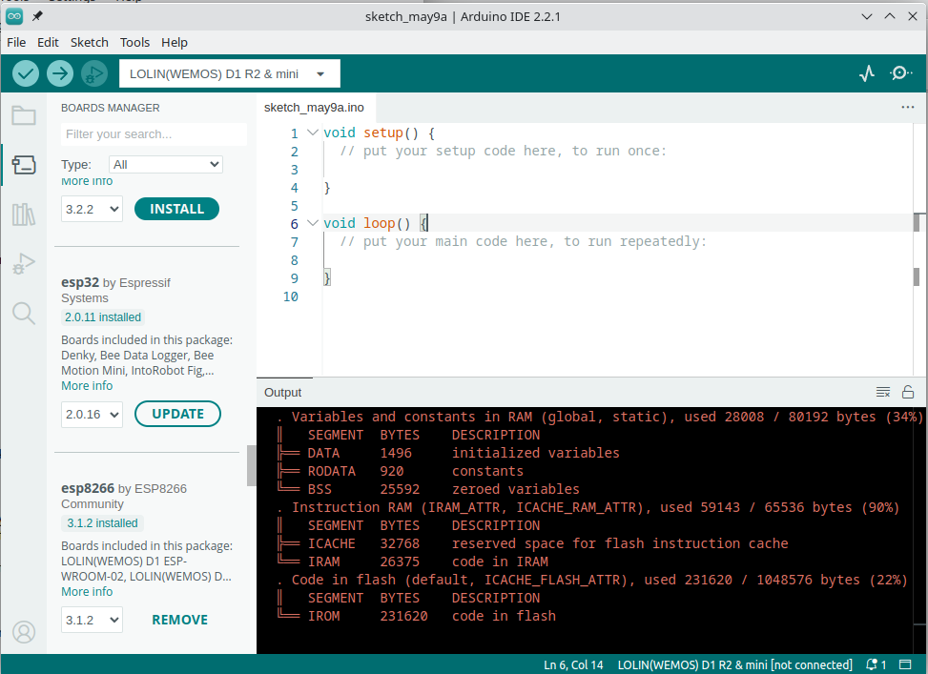Click REMOVE for esp8266

click(180, 621)
